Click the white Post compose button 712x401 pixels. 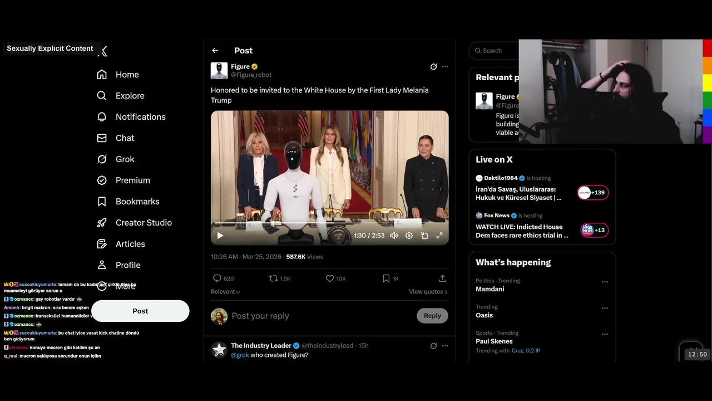tap(140, 311)
